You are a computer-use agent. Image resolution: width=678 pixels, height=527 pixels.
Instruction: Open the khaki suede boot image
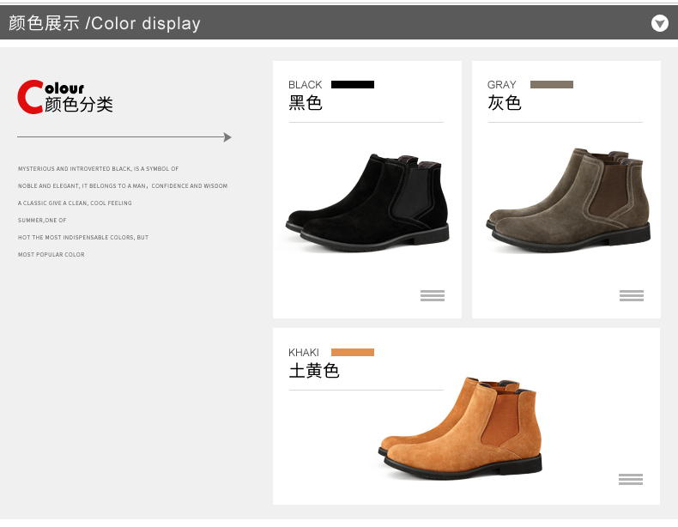point(461,427)
